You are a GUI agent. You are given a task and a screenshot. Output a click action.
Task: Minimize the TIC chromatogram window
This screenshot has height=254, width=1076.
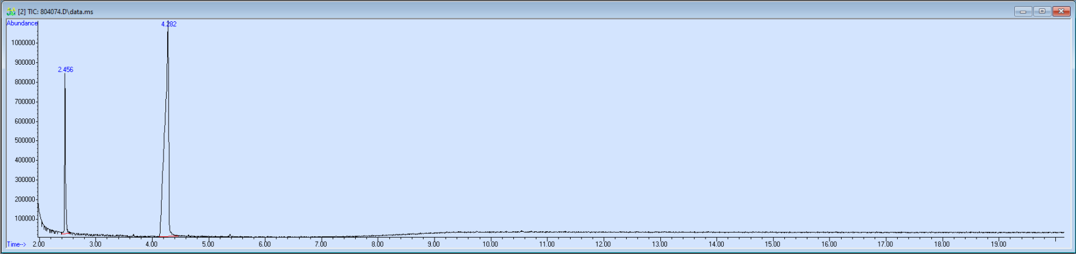(x=1023, y=11)
